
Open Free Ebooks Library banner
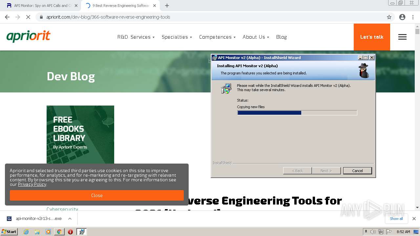pos(80,134)
